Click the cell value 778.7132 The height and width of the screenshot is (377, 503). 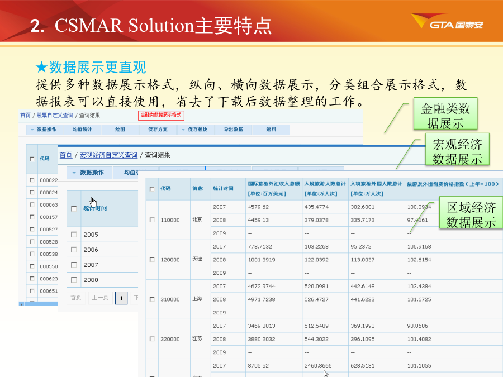tap(260, 246)
